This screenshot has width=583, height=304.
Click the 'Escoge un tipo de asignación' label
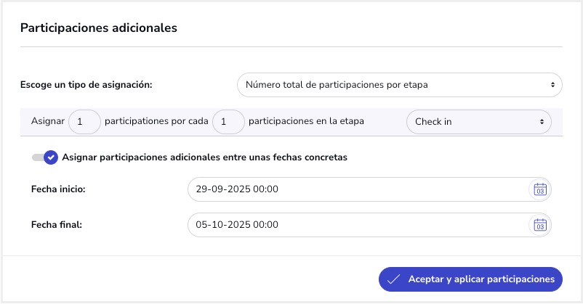tap(86, 85)
